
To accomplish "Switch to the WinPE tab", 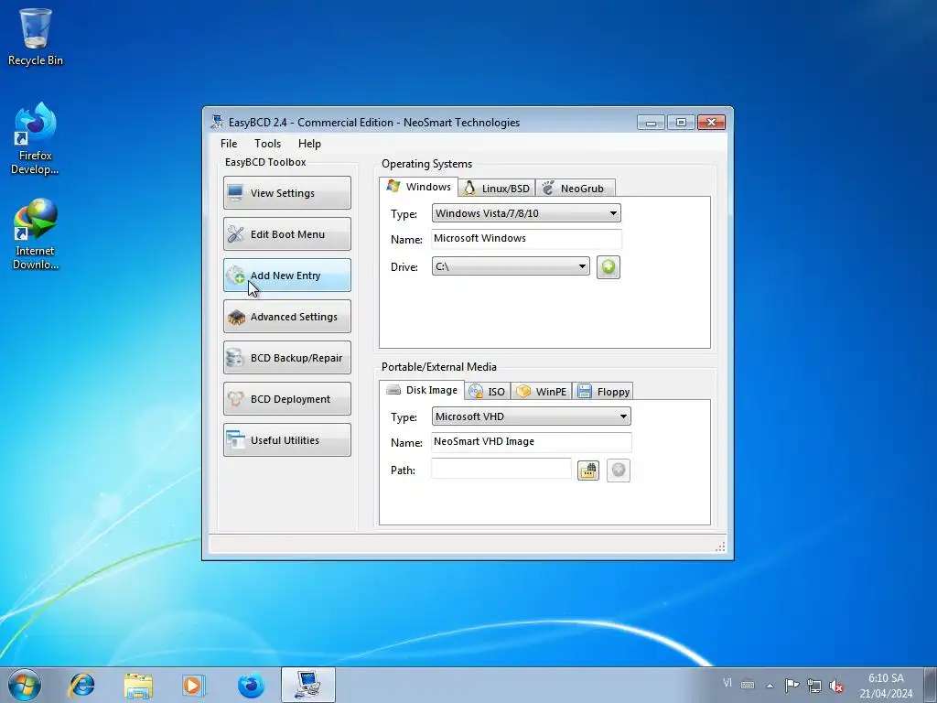I will (542, 392).
